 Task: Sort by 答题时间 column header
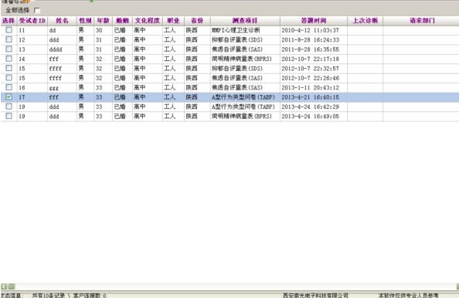click(x=314, y=21)
